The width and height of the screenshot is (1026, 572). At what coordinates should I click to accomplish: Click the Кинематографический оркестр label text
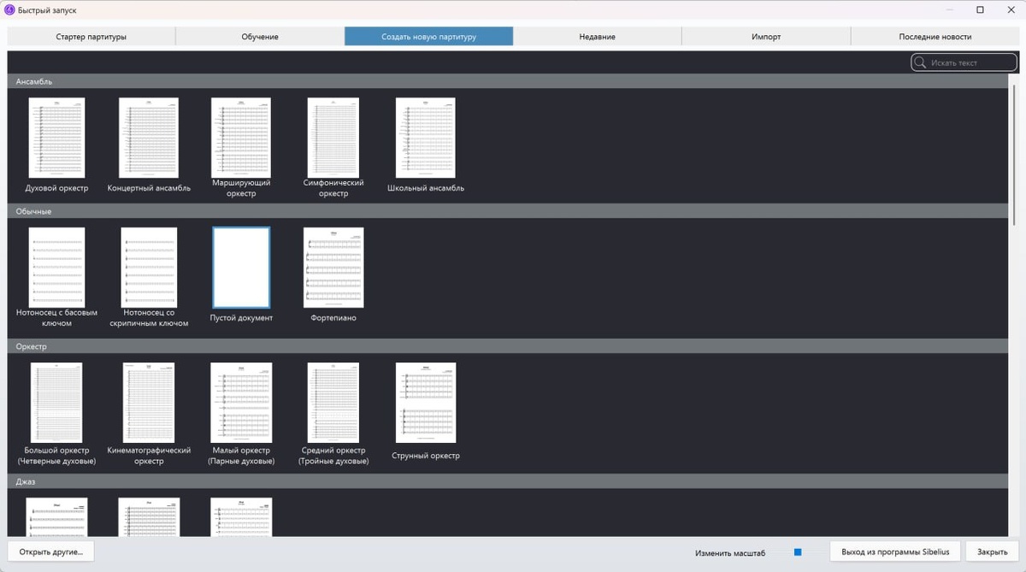tap(149, 456)
